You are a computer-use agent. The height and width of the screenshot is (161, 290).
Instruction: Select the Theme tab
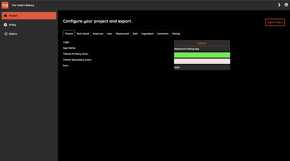point(69,33)
